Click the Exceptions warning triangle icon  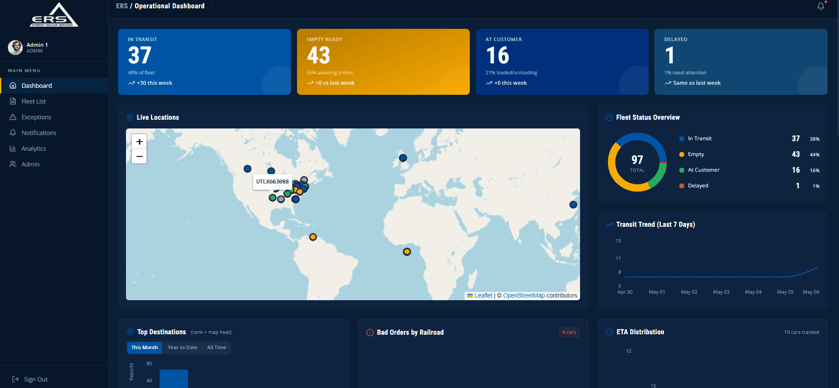pyautogui.click(x=13, y=117)
